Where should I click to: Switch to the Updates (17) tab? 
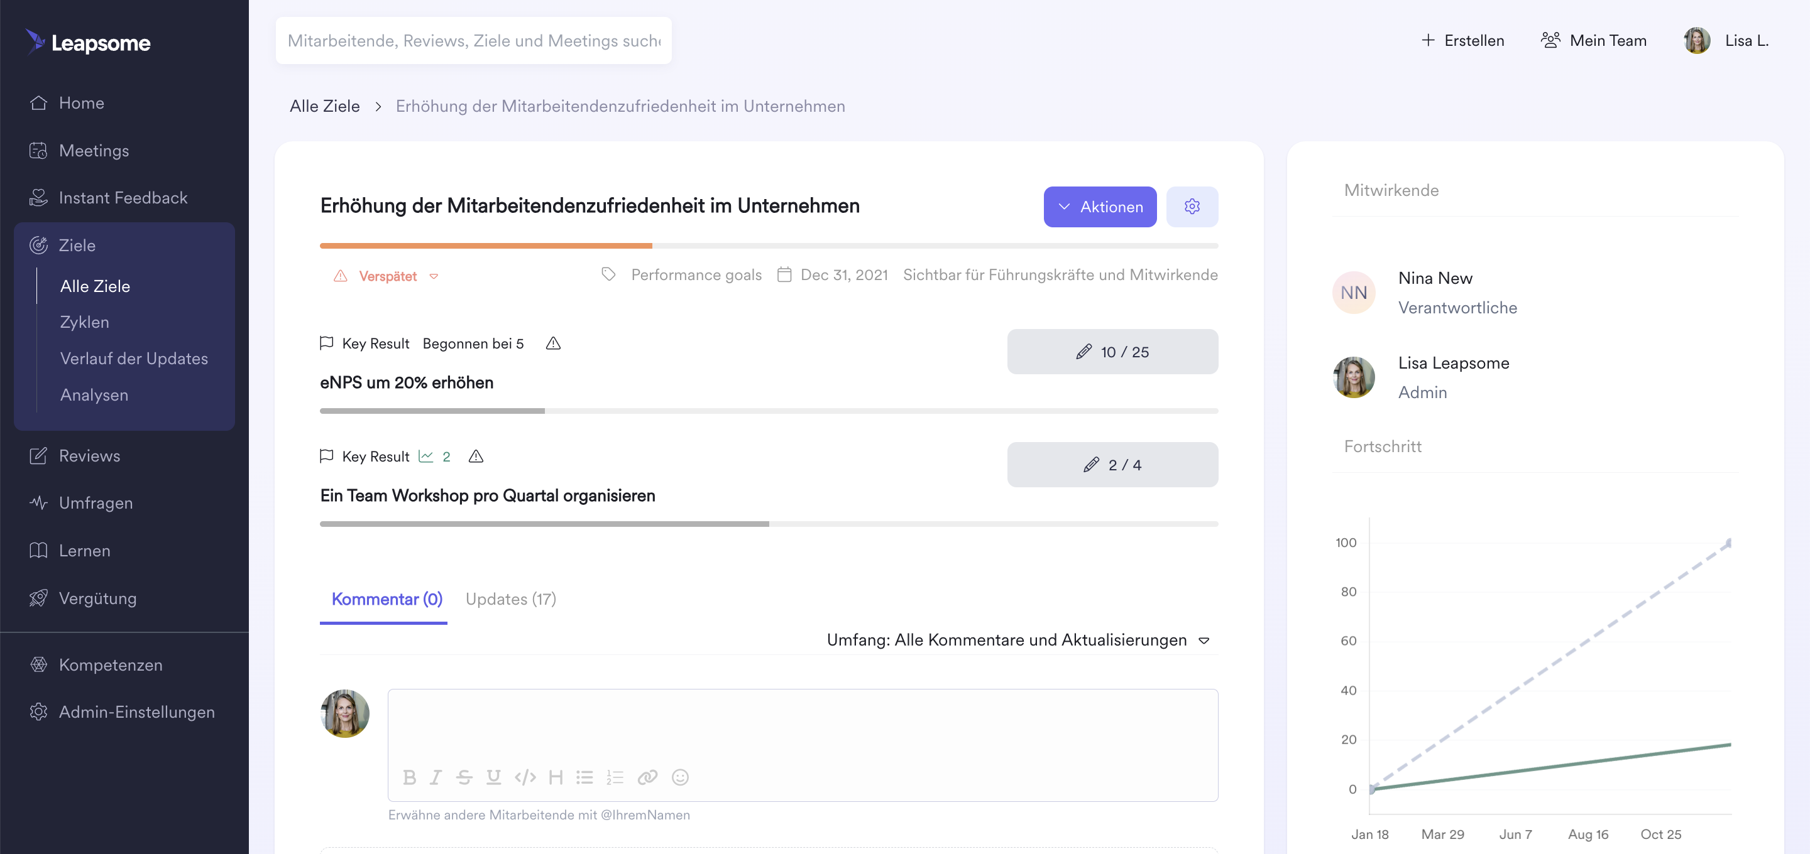tap(511, 599)
